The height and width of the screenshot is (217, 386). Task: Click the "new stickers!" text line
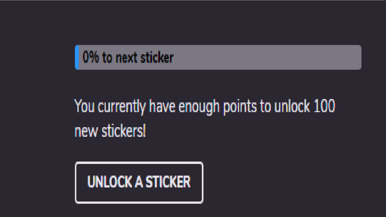click(110, 131)
